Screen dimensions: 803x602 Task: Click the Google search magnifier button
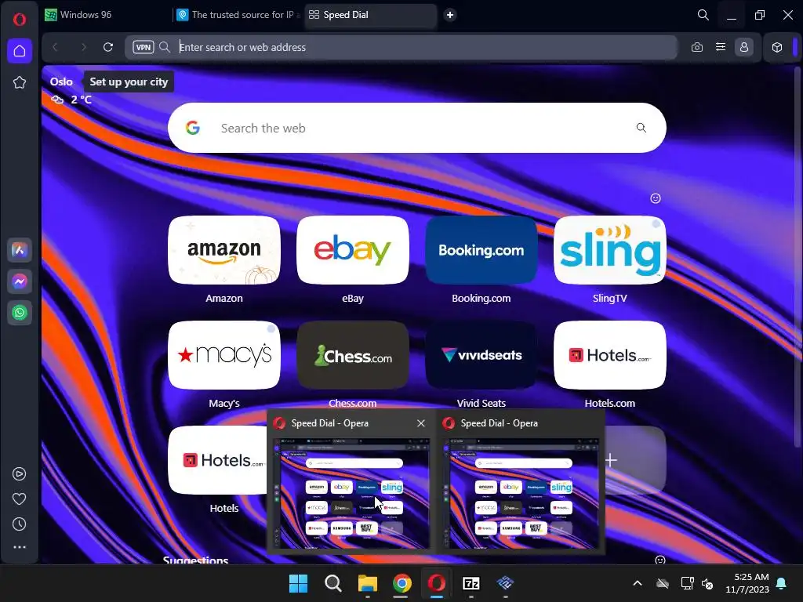tap(641, 128)
